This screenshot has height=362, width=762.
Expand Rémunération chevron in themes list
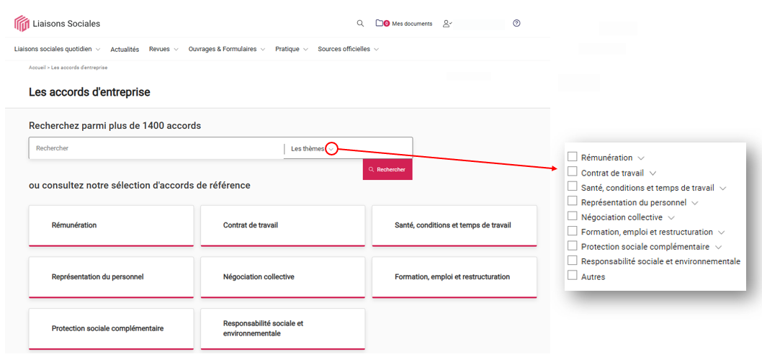[x=641, y=158]
